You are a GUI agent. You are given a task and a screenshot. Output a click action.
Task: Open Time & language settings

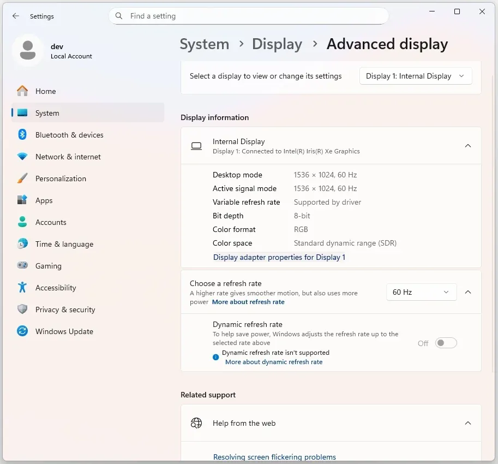pyautogui.click(x=64, y=244)
